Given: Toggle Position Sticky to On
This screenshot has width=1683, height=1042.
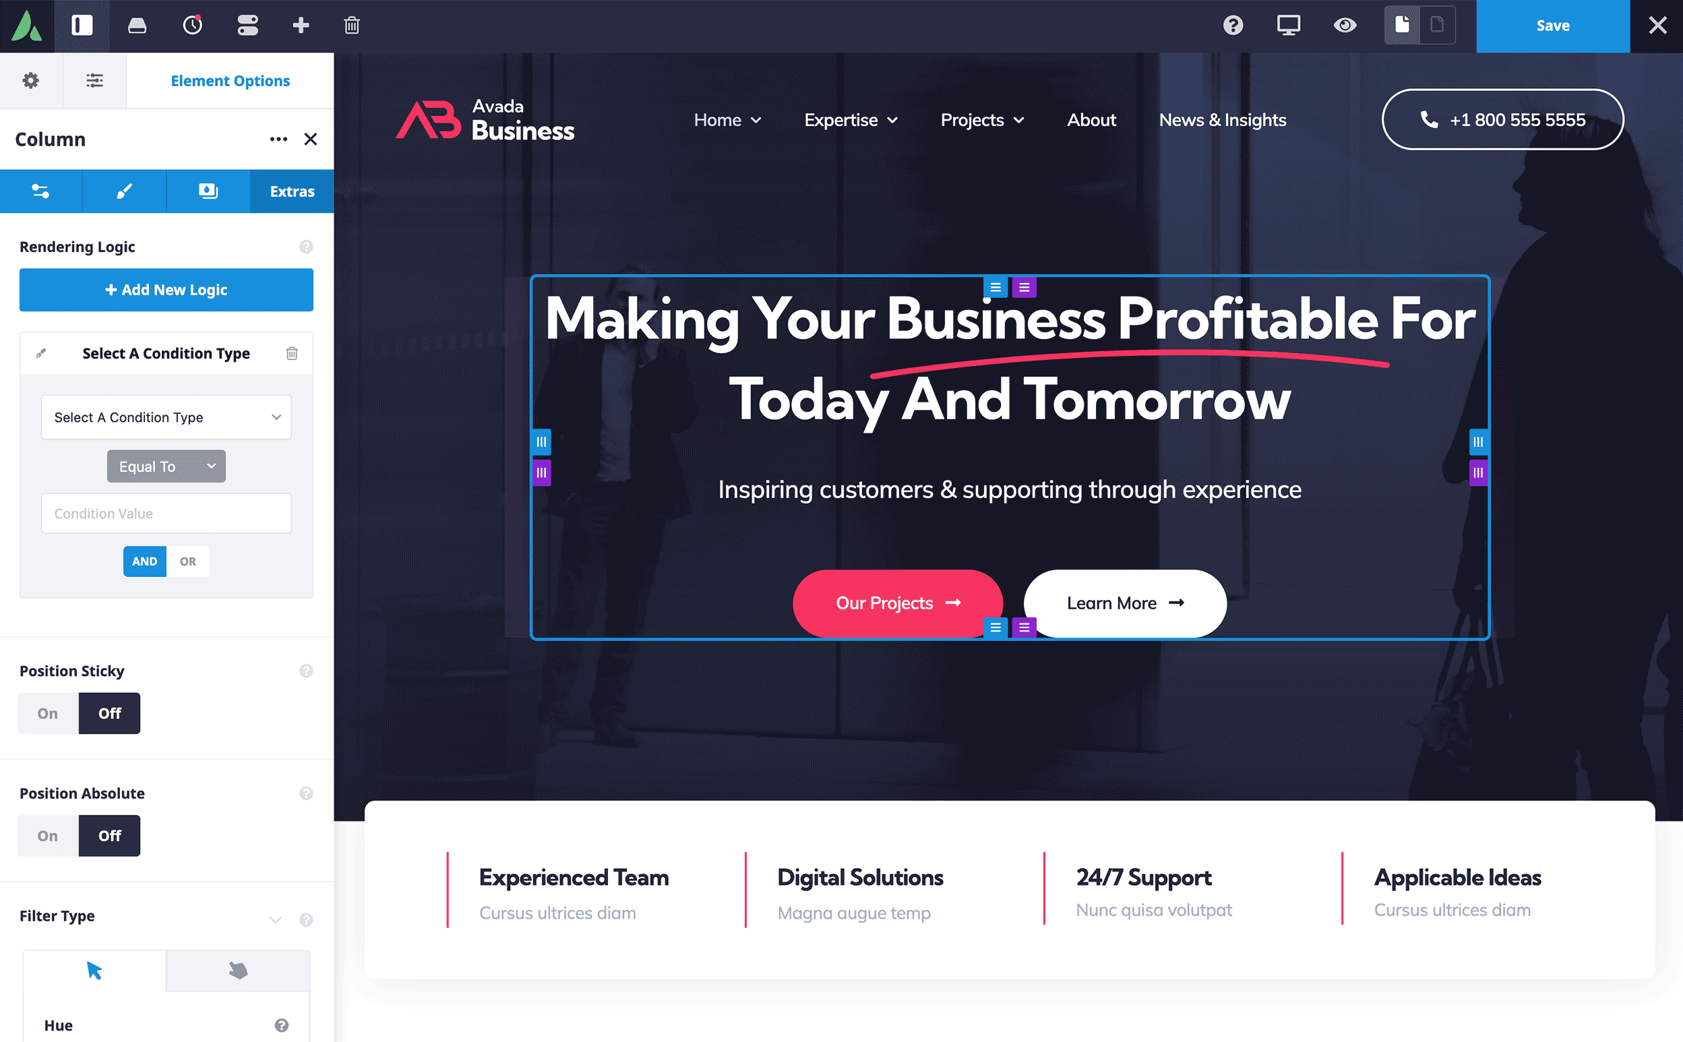Looking at the screenshot, I should tap(48, 712).
